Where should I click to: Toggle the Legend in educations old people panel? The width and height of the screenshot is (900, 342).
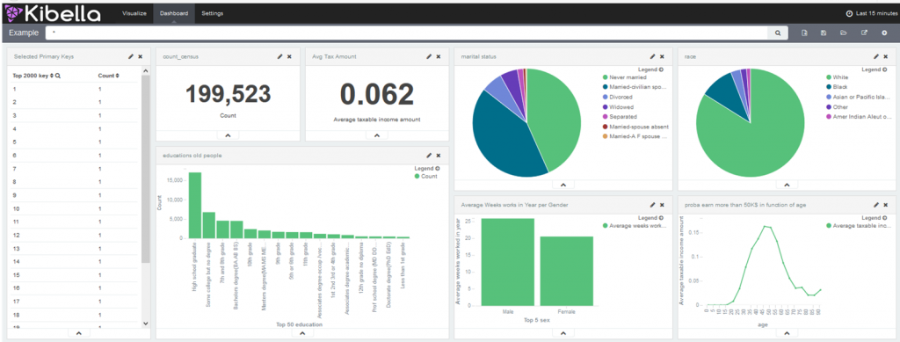click(426, 169)
